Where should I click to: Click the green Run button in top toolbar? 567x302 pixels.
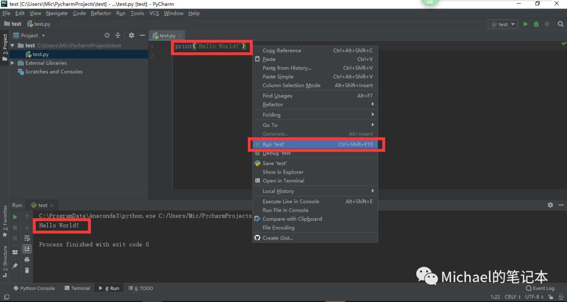(526, 24)
